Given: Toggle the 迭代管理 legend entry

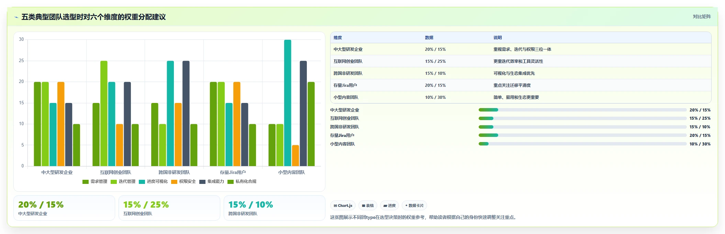Looking at the screenshot, I should point(123,182).
